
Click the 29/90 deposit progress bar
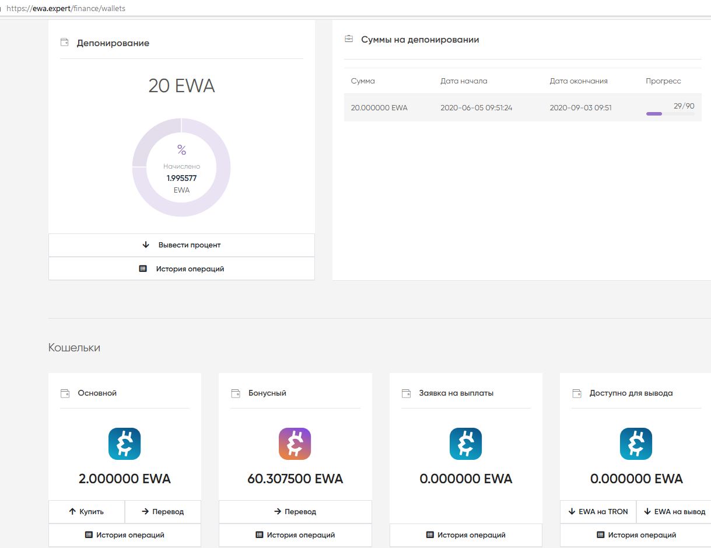coord(670,114)
